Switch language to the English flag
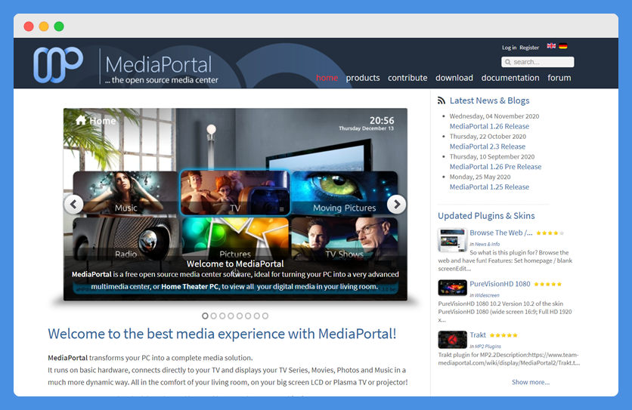Screen dimensions: 632x410 (x=551, y=46)
